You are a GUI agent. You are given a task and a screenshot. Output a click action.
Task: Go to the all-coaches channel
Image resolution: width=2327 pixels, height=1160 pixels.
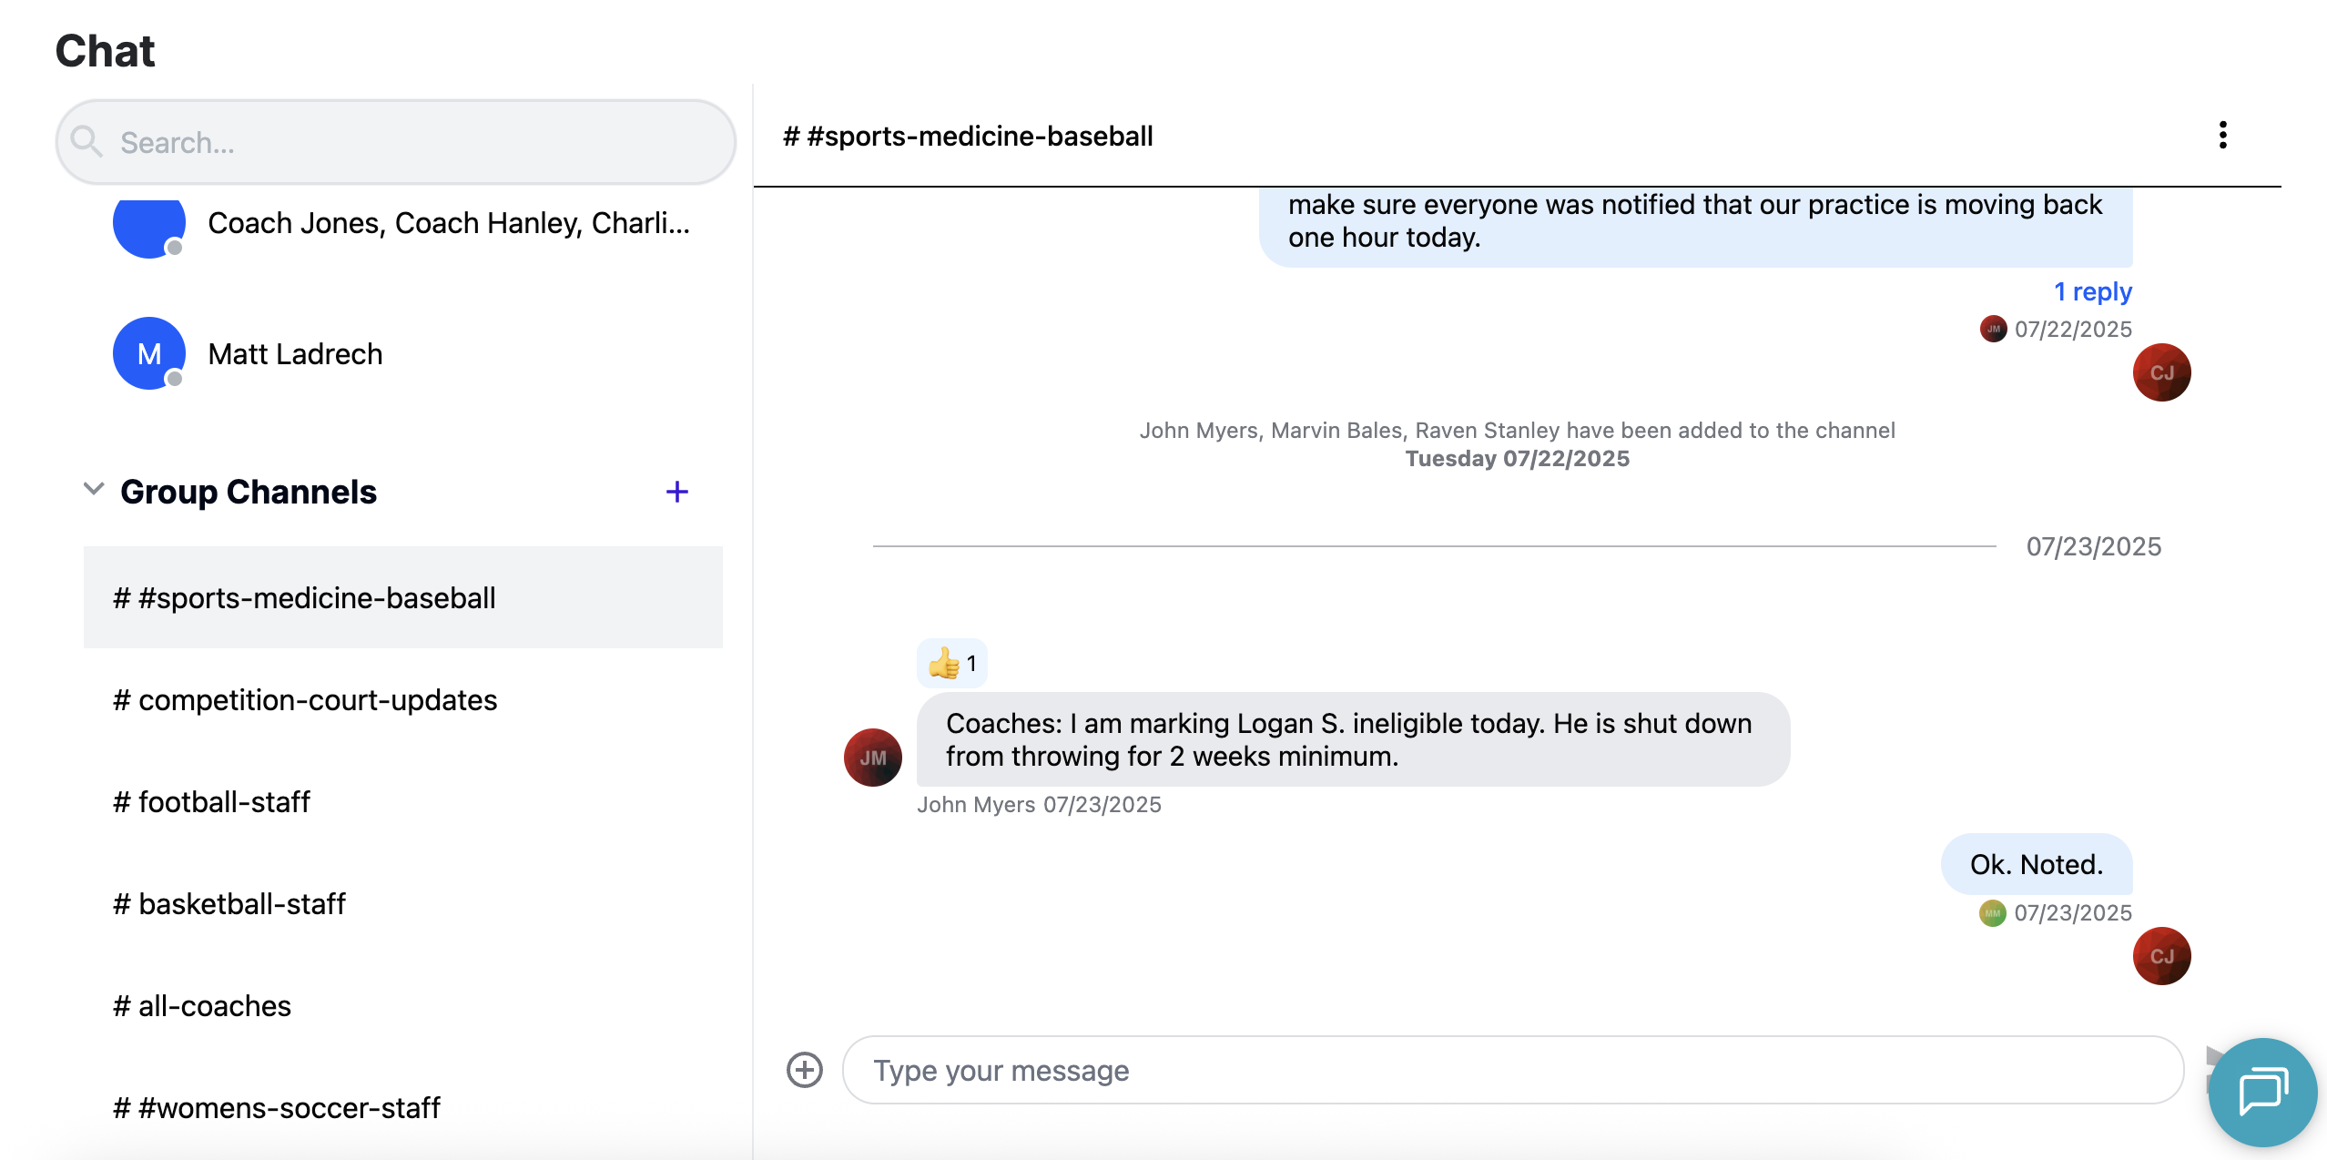(202, 1005)
